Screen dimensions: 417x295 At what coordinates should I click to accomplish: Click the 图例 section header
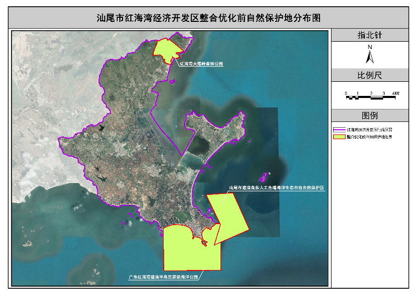pyautogui.click(x=370, y=116)
